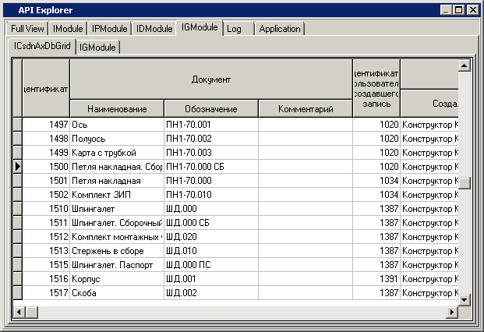Minimize the API Explorer window
Image resolution: width=484 pixels, height=332 pixels.
pyautogui.click(x=447, y=9)
